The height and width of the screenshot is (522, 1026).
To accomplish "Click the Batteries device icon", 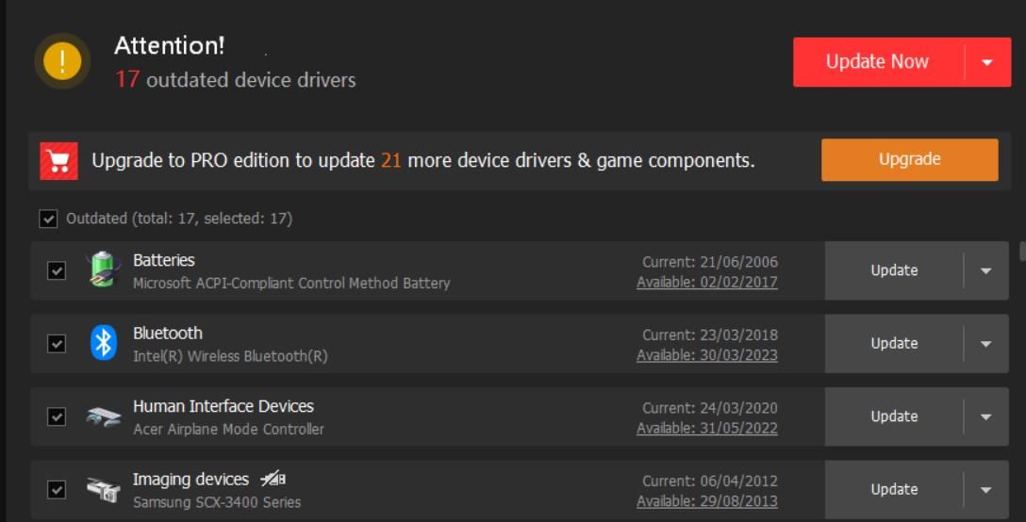I will tap(104, 269).
